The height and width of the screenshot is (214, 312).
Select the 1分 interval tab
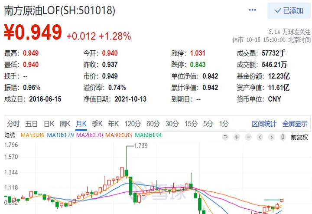click(x=224, y=124)
